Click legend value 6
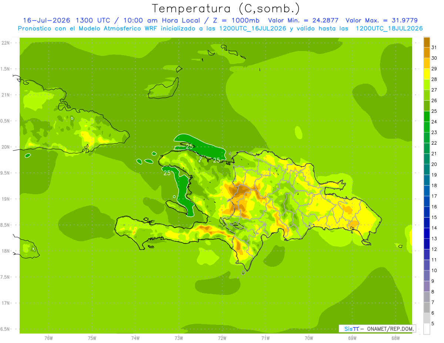444x343 pixels. pos(433,313)
